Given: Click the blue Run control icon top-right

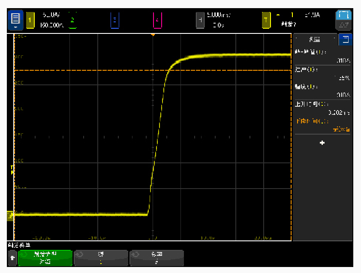Looking at the screenshot, I should pos(343,15).
